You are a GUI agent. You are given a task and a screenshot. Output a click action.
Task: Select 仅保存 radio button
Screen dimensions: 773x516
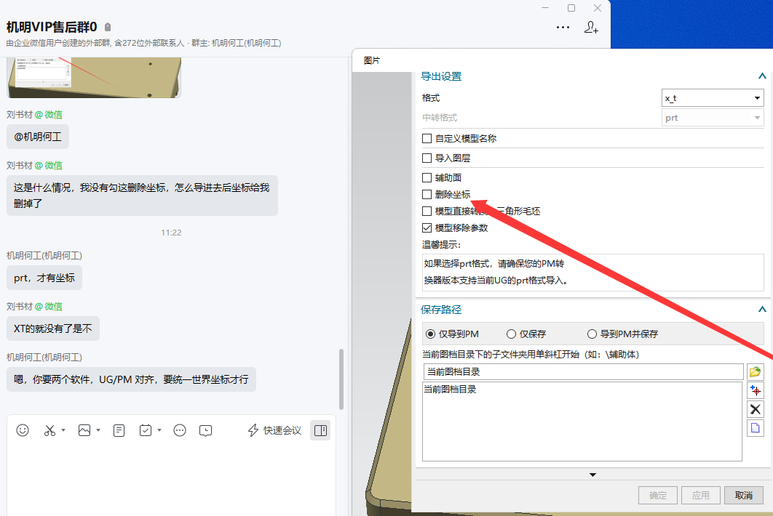point(511,334)
